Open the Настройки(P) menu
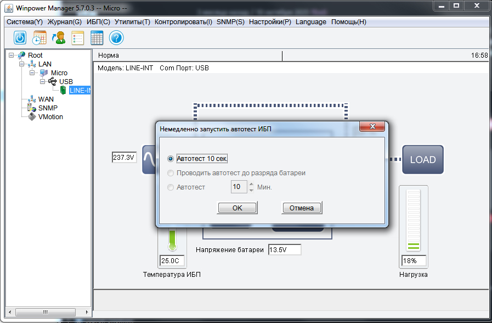Viewport: 492px width, 323px height. (270, 22)
